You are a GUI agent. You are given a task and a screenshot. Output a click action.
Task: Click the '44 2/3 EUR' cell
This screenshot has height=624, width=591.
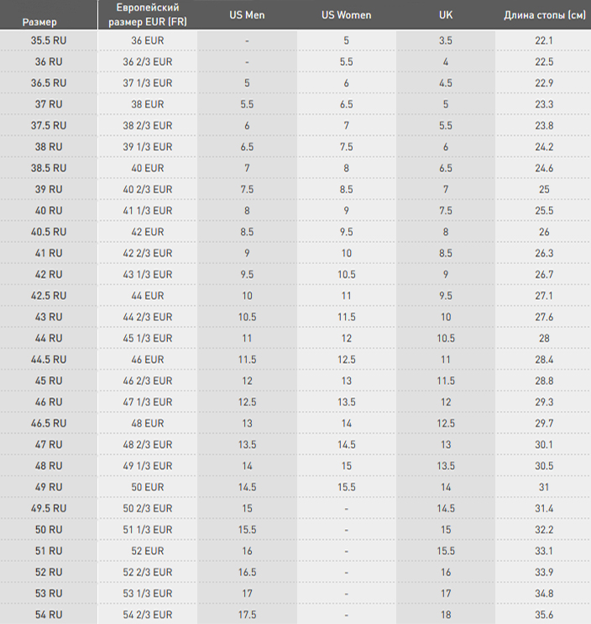pyautogui.click(x=148, y=317)
